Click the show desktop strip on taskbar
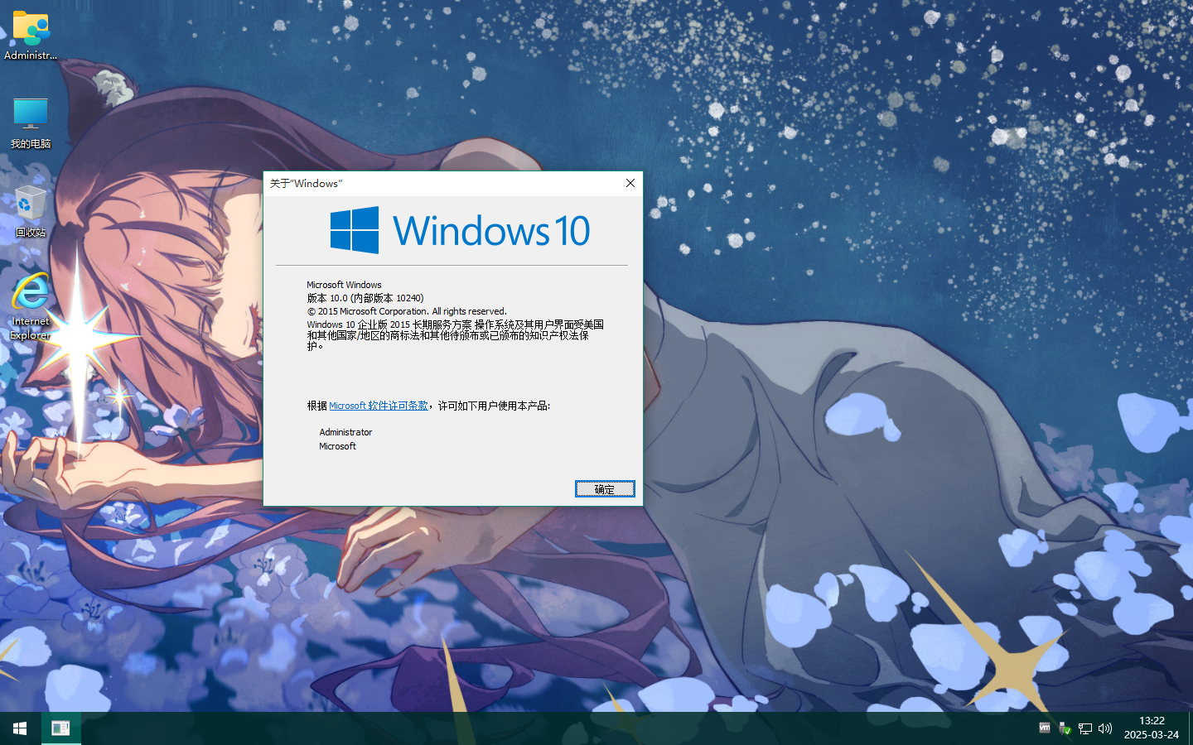The image size is (1193, 745). pyautogui.click(x=1190, y=728)
